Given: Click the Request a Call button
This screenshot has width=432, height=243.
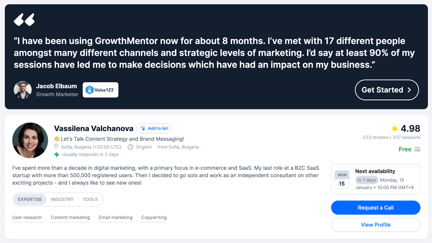Looking at the screenshot, I should pos(376,208).
